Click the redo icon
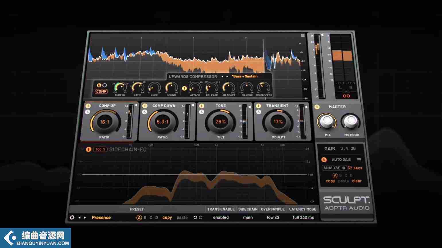Image resolution: width=442 pixels, height=248 pixels. (x=201, y=217)
